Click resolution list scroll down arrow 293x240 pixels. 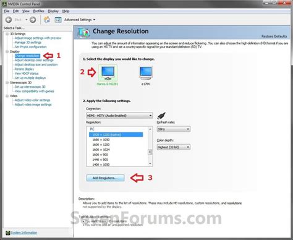150,164
